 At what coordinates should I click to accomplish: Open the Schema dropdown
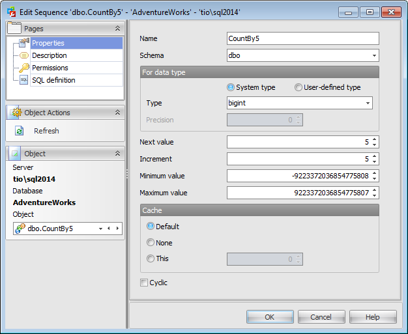[x=374, y=55]
